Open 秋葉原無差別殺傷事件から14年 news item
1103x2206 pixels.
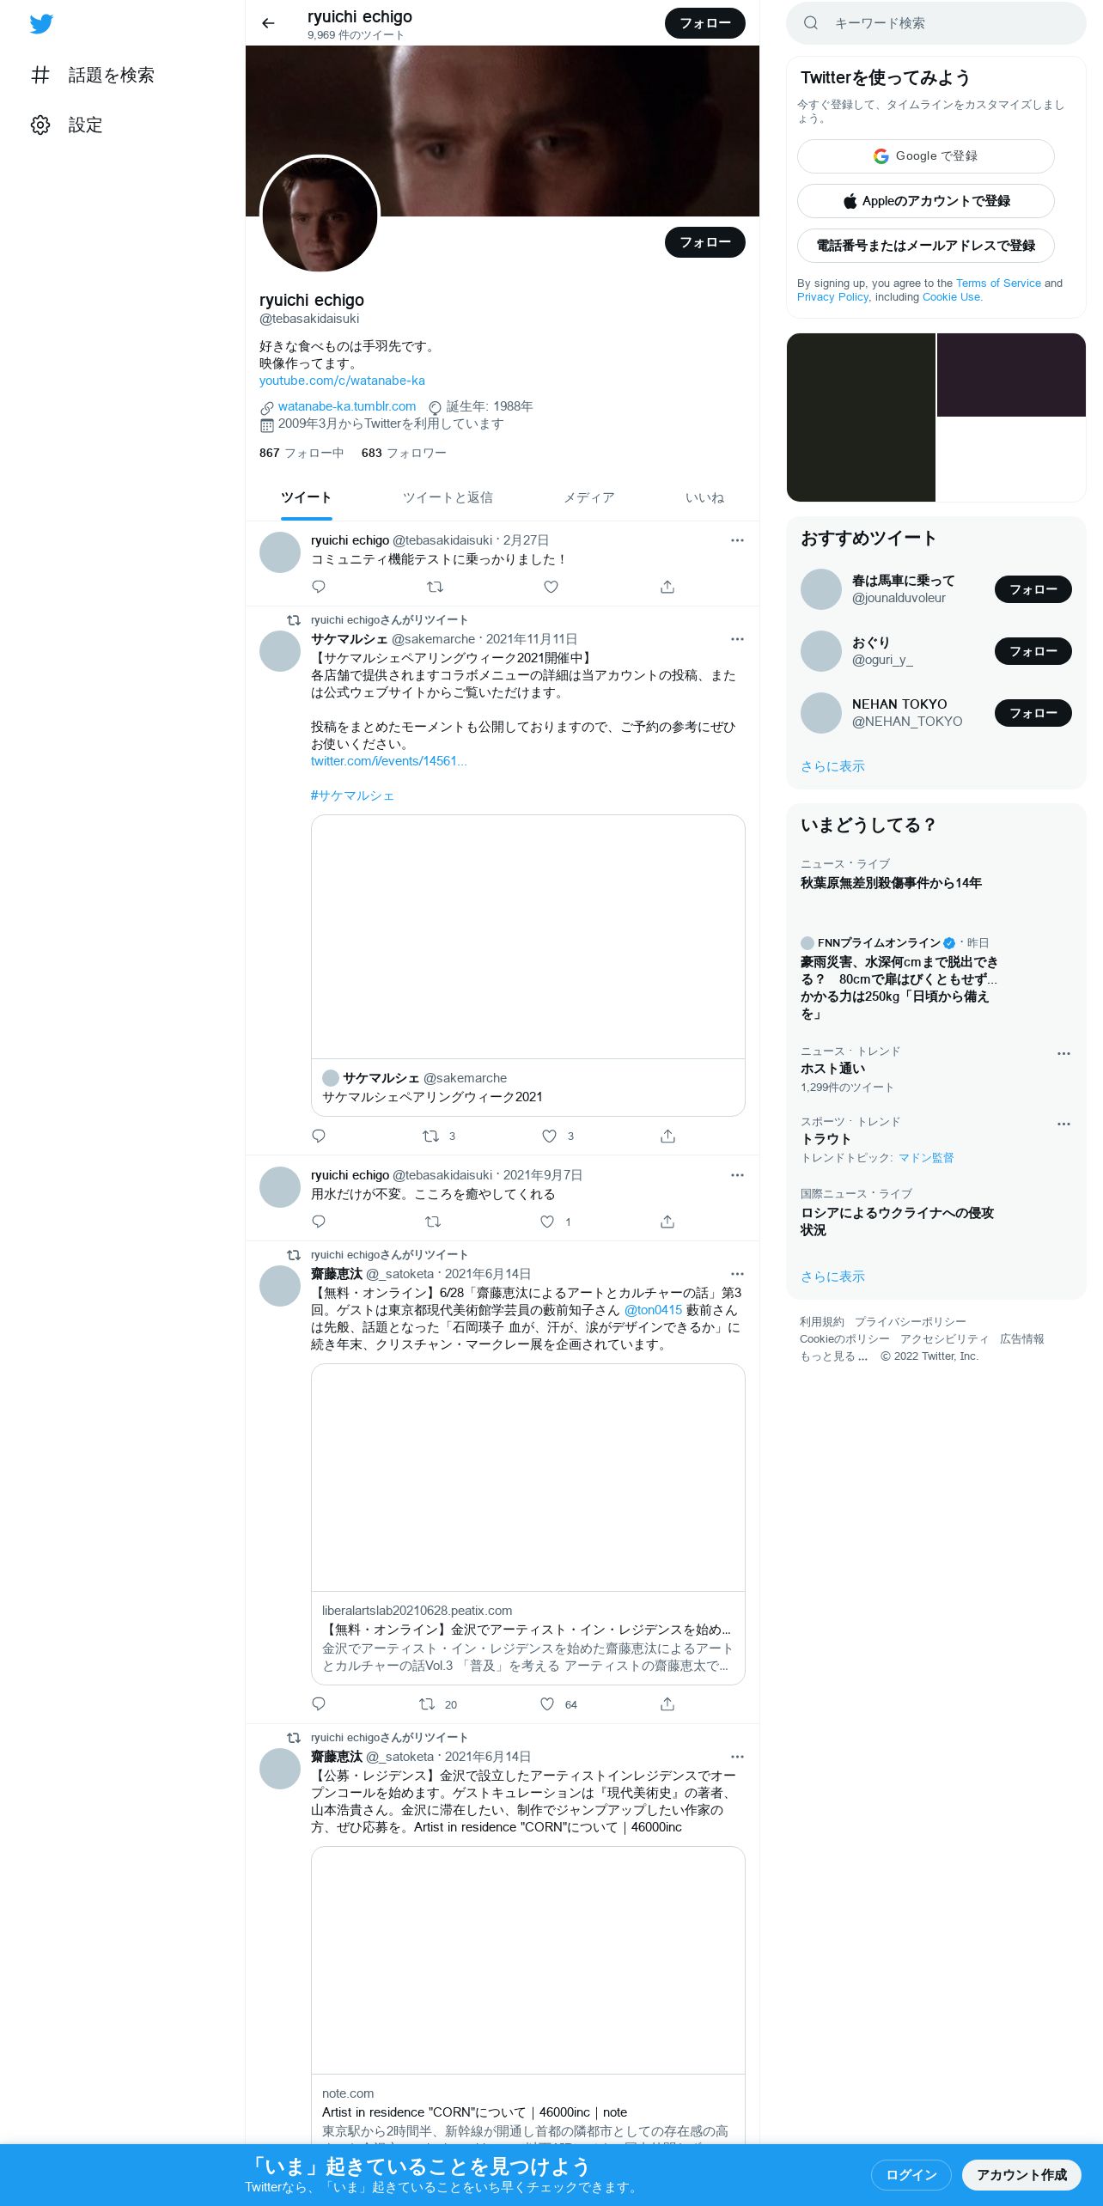pyautogui.click(x=891, y=883)
